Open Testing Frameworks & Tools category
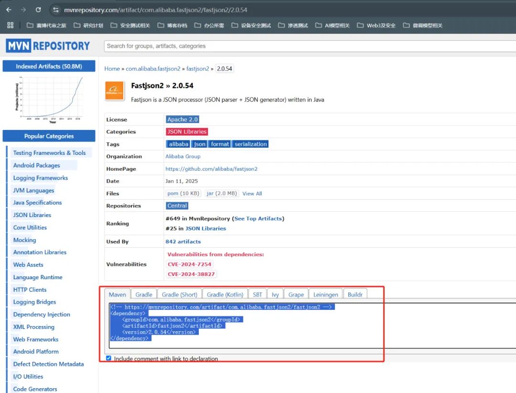516x393 pixels. pos(49,153)
